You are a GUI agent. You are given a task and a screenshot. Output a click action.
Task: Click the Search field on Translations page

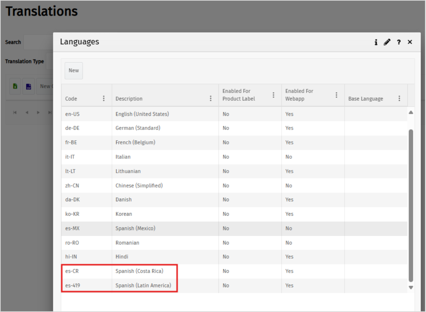[x=38, y=42]
